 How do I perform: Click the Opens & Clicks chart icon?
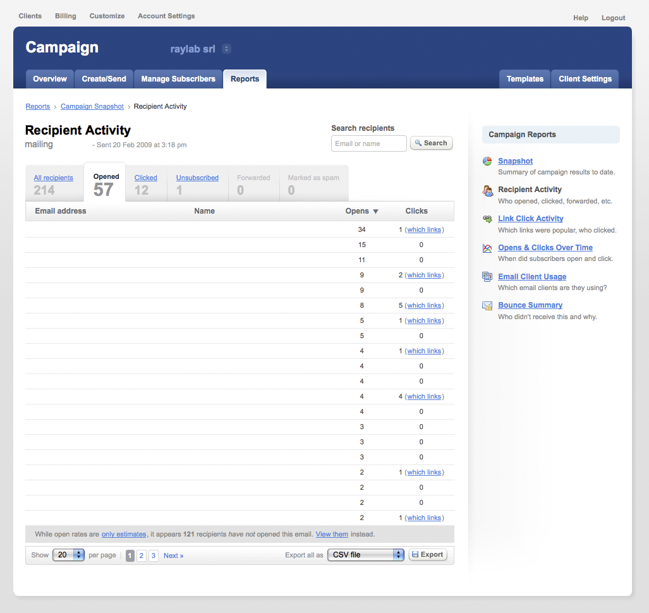(487, 248)
